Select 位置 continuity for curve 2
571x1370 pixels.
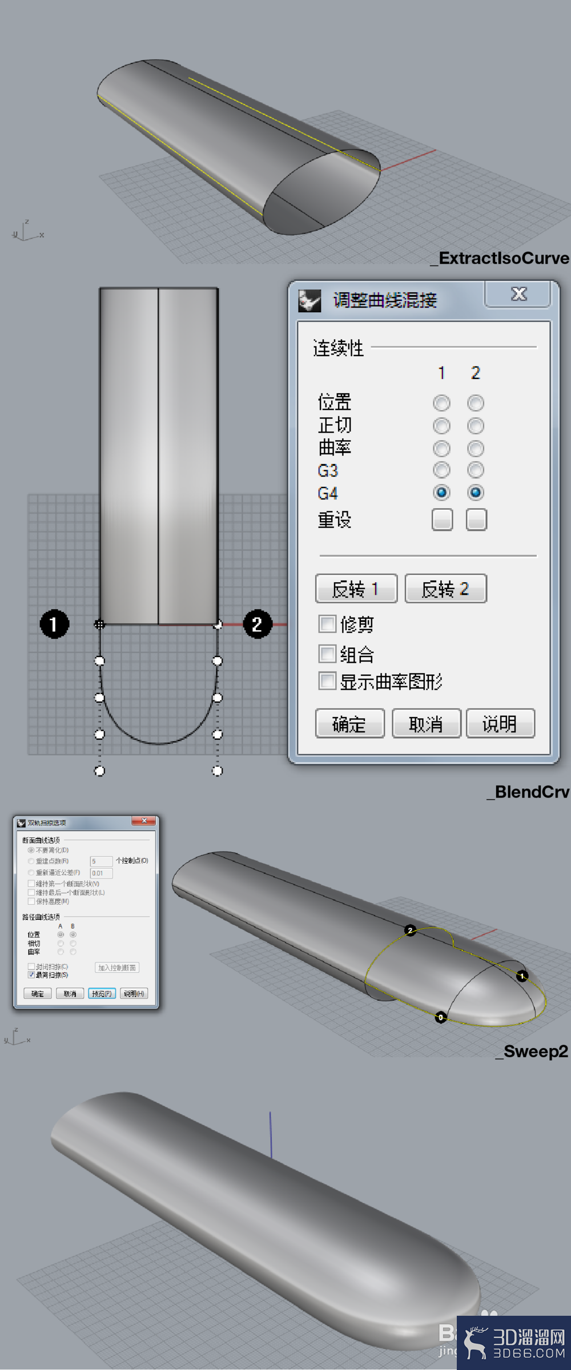coord(476,403)
